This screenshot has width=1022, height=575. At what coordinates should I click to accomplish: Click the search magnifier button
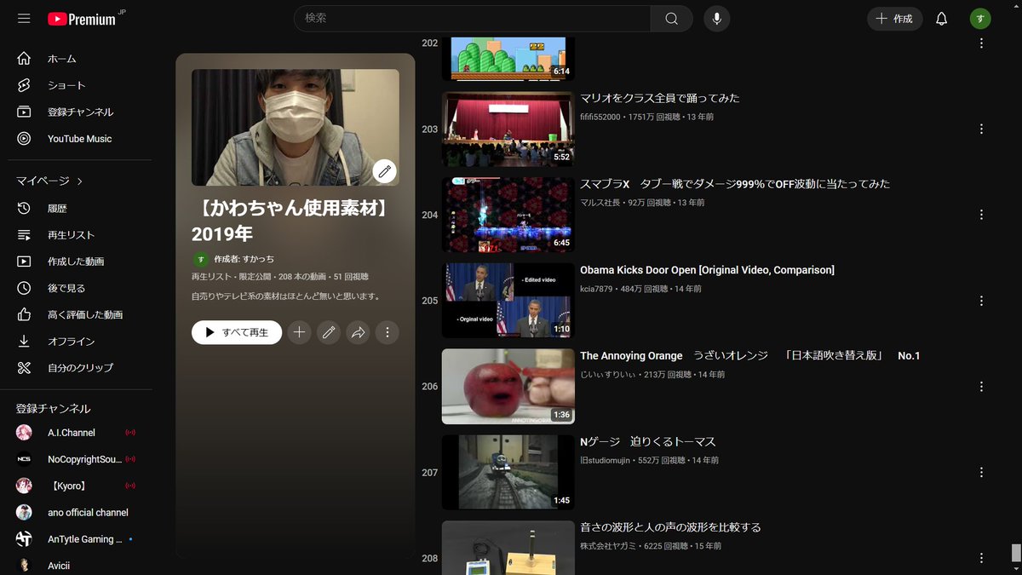[672, 19]
